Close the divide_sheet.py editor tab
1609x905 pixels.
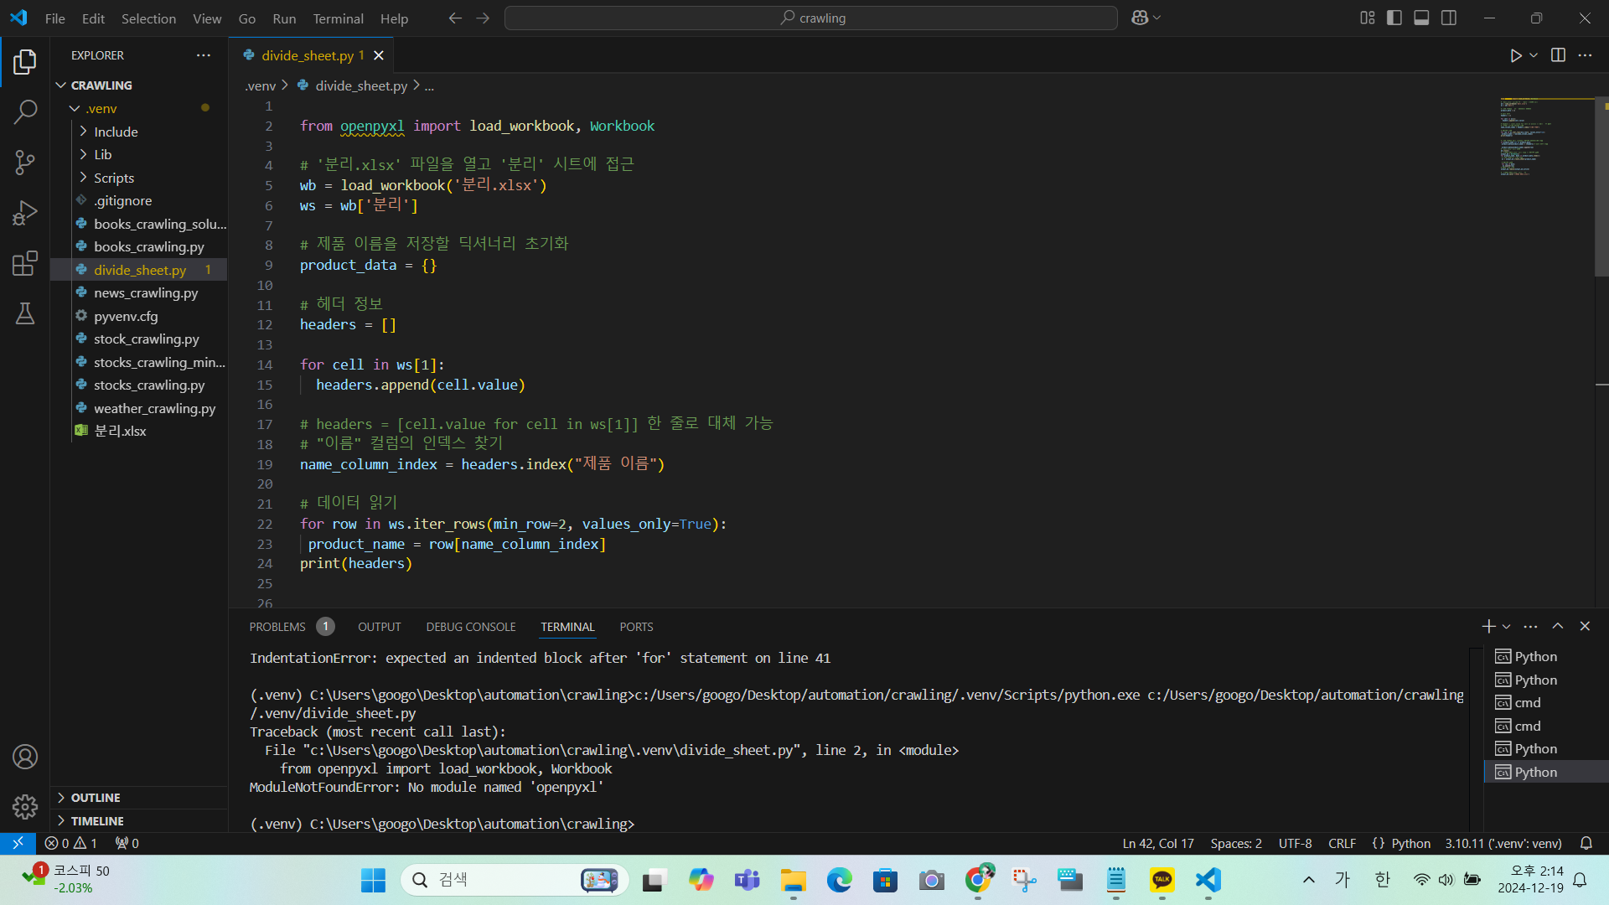pyautogui.click(x=379, y=55)
